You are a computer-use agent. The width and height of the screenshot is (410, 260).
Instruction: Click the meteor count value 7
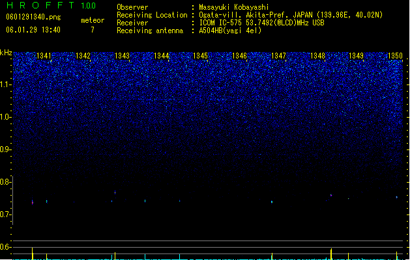(x=93, y=30)
